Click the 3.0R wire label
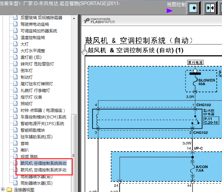The width and height of the screenshot is (222, 192). 190,97
